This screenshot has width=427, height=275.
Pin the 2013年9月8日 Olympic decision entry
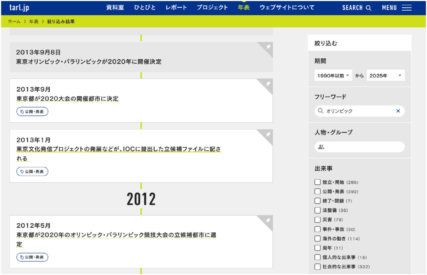[268, 47]
